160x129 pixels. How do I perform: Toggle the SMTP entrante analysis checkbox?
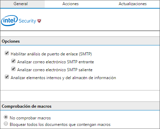click(x=13, y=61)
